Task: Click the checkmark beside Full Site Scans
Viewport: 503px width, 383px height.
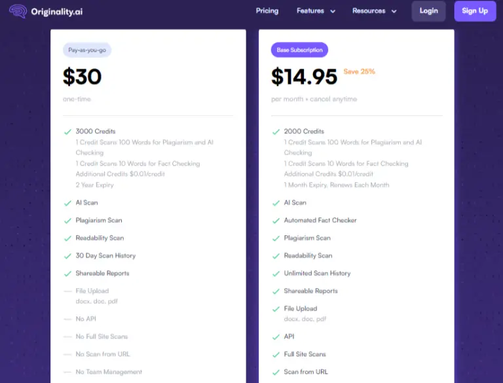Action: 276,354
